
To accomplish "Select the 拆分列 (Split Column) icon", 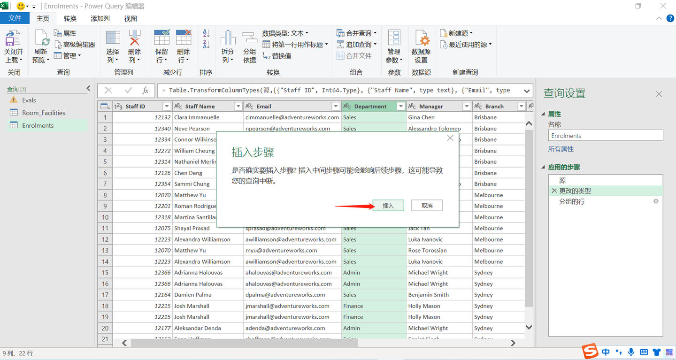I will tap(228, 46).
